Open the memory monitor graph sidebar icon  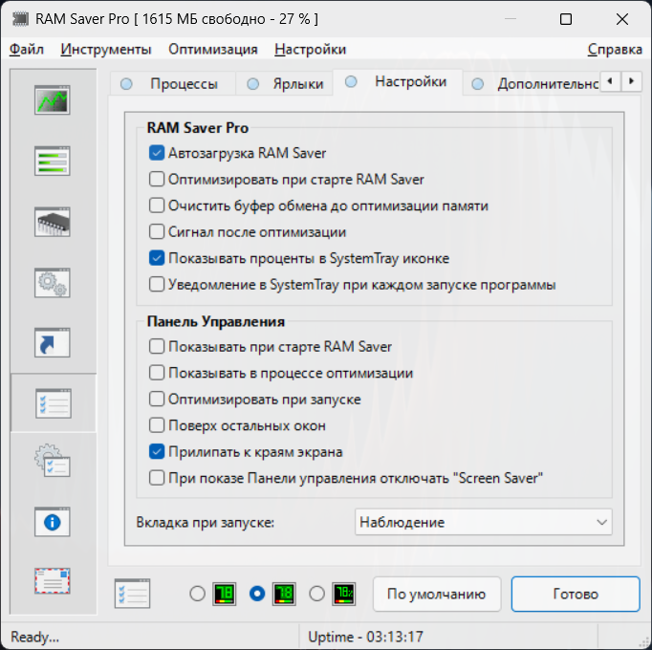pyautogui.click(x=53, y=99)
